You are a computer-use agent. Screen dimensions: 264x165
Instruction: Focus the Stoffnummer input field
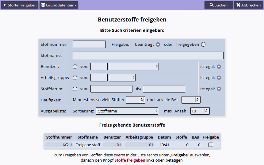pos(89,44)
